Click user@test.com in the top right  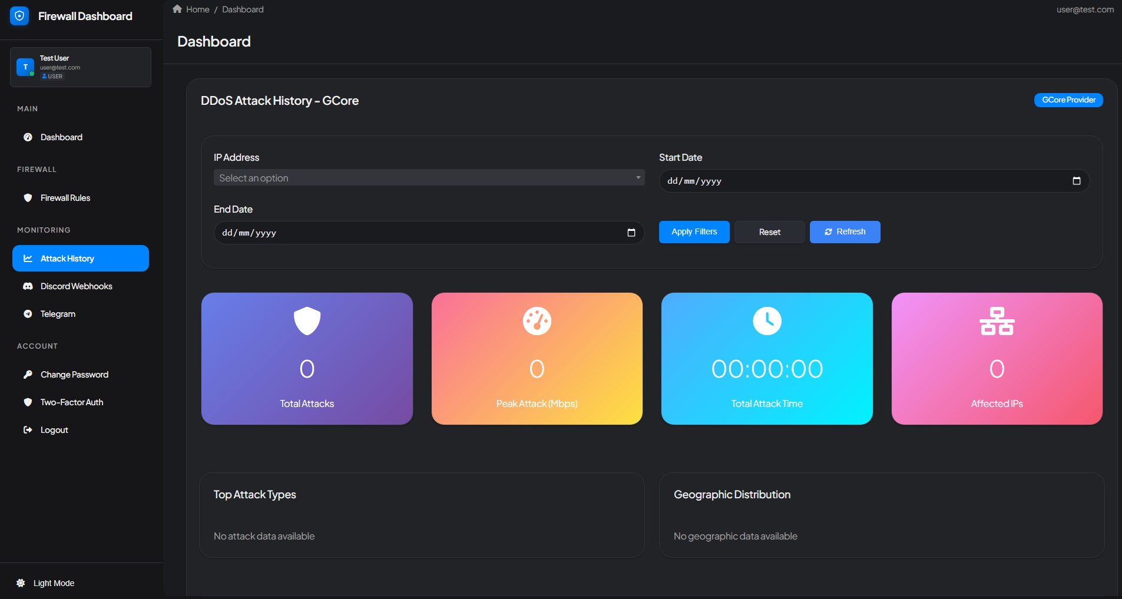click(x=1085, y=9)
